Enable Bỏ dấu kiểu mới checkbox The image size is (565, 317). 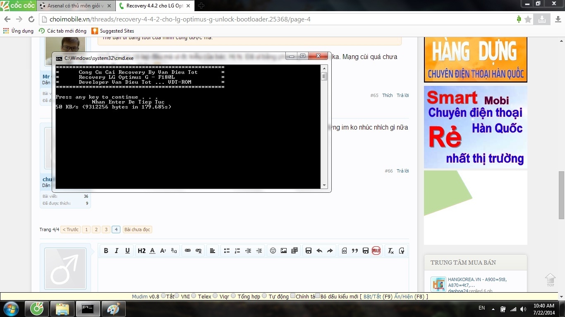[318, 296]
